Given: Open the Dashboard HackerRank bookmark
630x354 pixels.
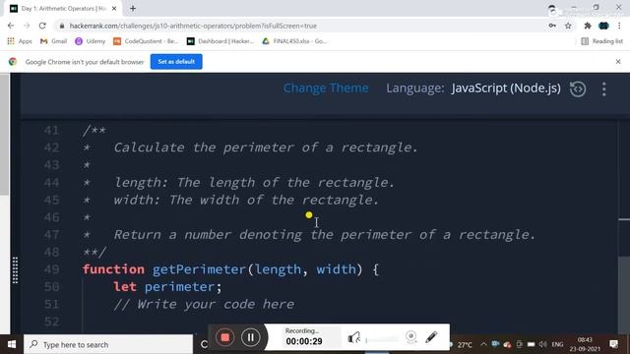Looking at the screenshot, I should [x=220, y=41].
